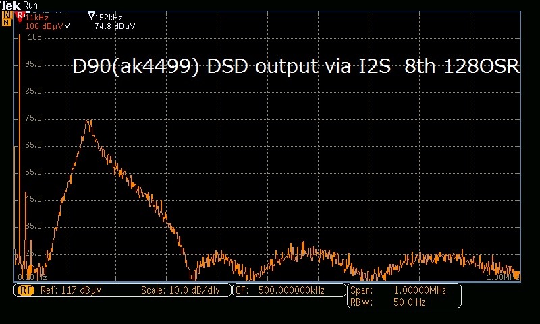
Task: Click the 55.0 axis label
Action: pos(33,172)
